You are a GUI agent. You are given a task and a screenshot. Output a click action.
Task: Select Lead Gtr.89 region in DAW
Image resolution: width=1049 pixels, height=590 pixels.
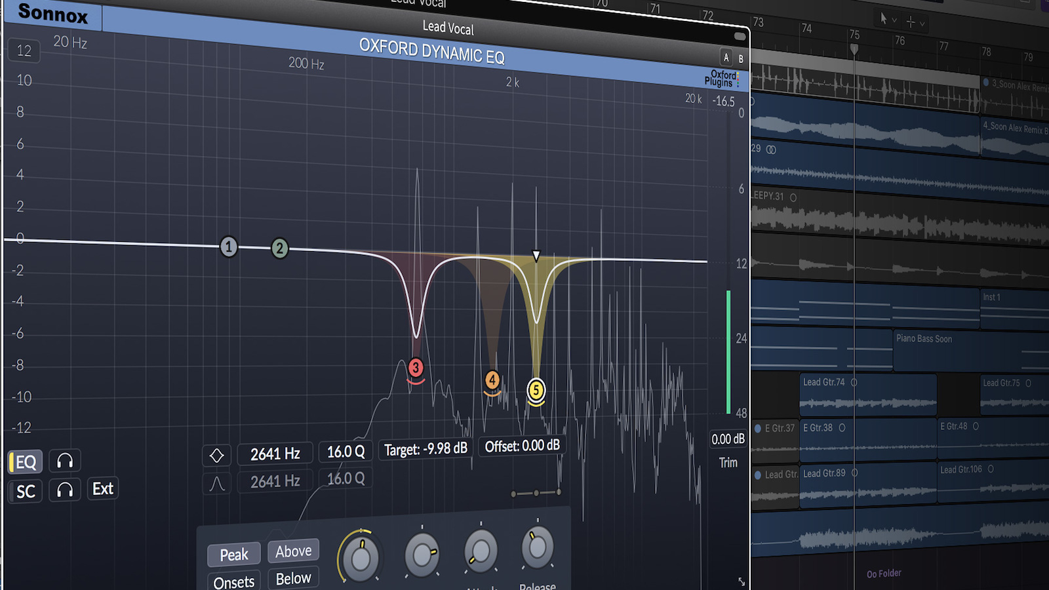867,485
